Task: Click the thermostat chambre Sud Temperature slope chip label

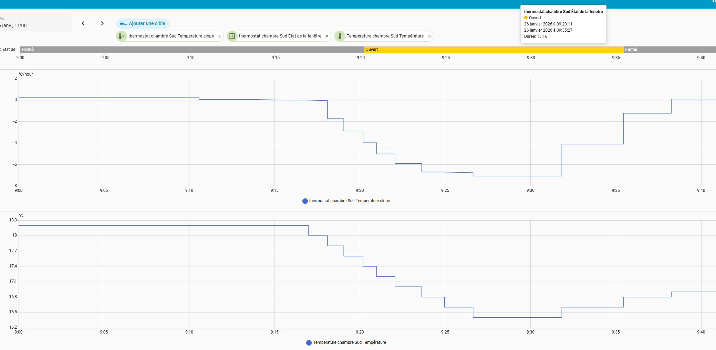Action: click(171, 36)
